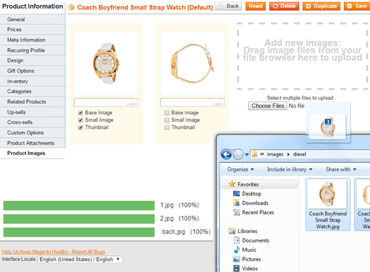
Task: Check Thumbnail for second watch image
Action: pos(167,128)
